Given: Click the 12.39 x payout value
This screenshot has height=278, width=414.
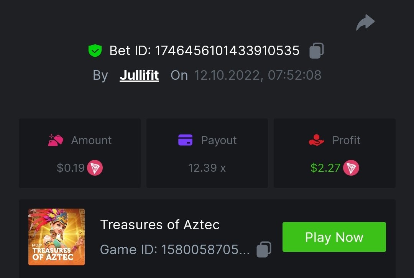Looking at the screenshot, I should 207,168.
